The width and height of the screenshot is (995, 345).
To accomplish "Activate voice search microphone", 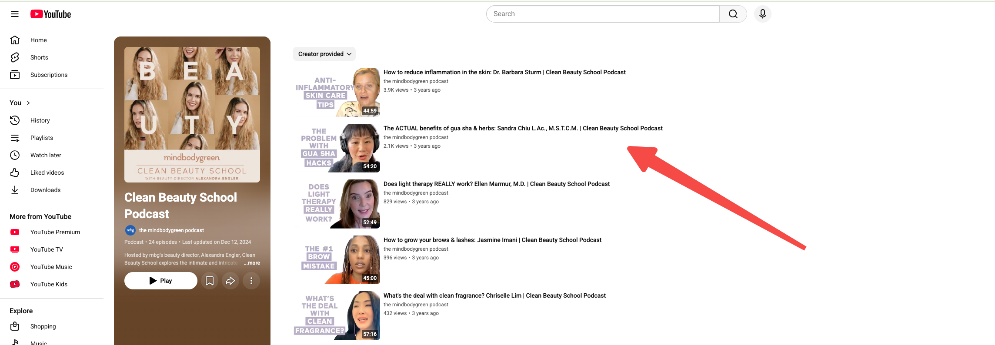I will click(763, 14).
